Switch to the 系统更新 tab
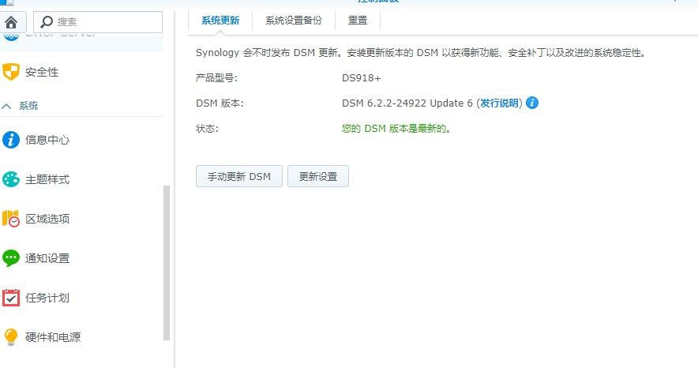The height and width of the screenshot is (368, 698). (220, 21)
